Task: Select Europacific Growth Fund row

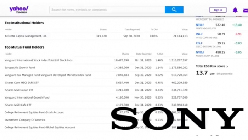Action: [x=96, y=68]
